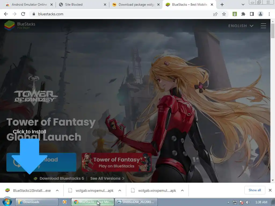The width and height of the screenshot is (275, 206).
Task: Click the Show desktop strip after the clock
Action: [273, 202]
